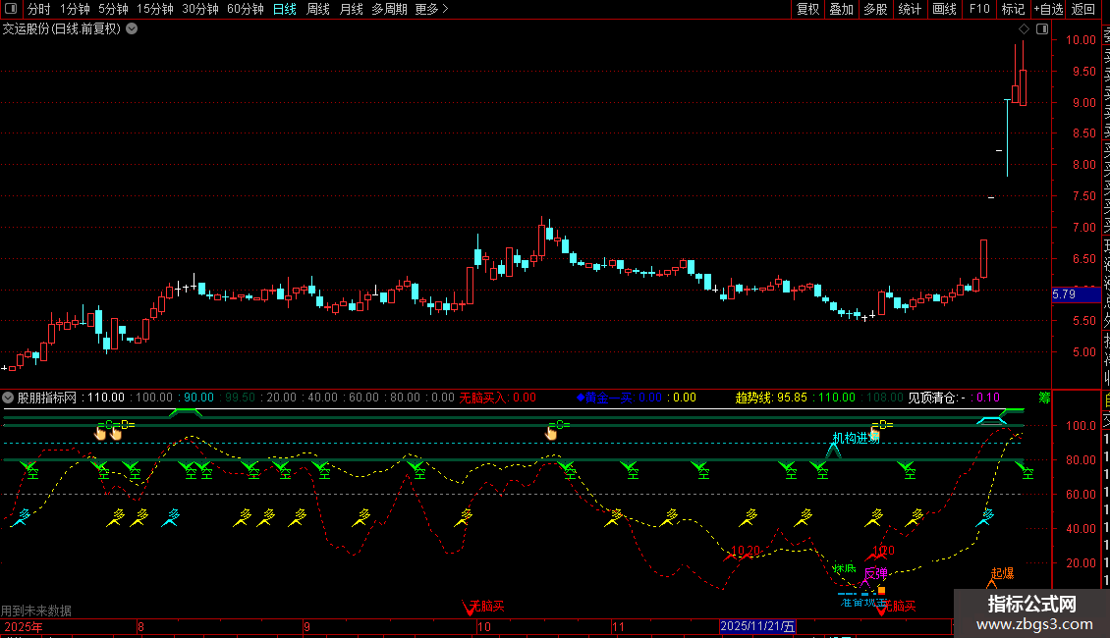Open indicator dropdown beside 股朋指标网

[x=8, y=398]
